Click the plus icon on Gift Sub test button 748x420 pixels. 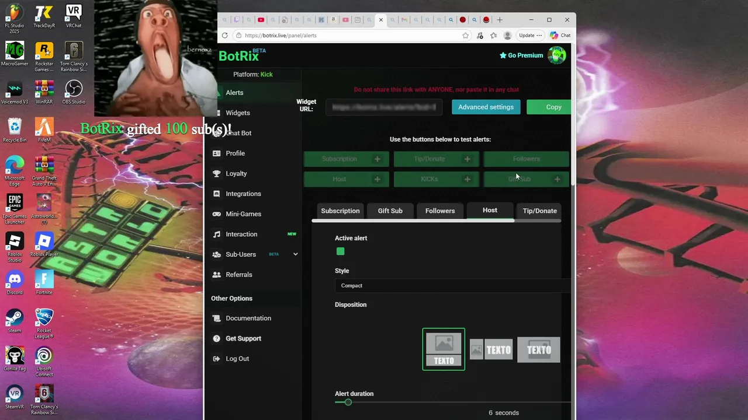pos(557,179)
